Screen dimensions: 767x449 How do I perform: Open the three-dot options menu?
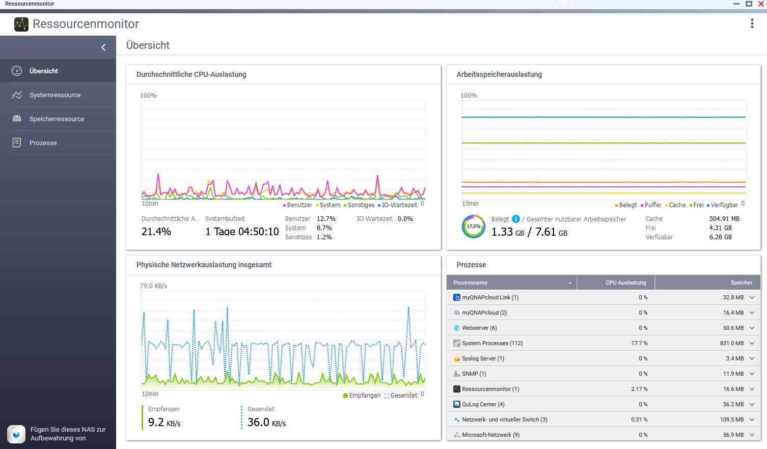752,23
